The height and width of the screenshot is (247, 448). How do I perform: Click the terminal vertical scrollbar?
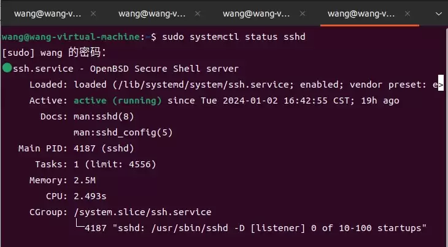coord(446,137)
